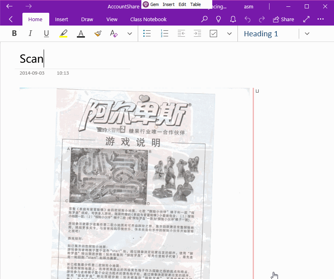Select the Format Painter brush
The width and height of the screenshot is (334, 279).
tap(98, 34)
